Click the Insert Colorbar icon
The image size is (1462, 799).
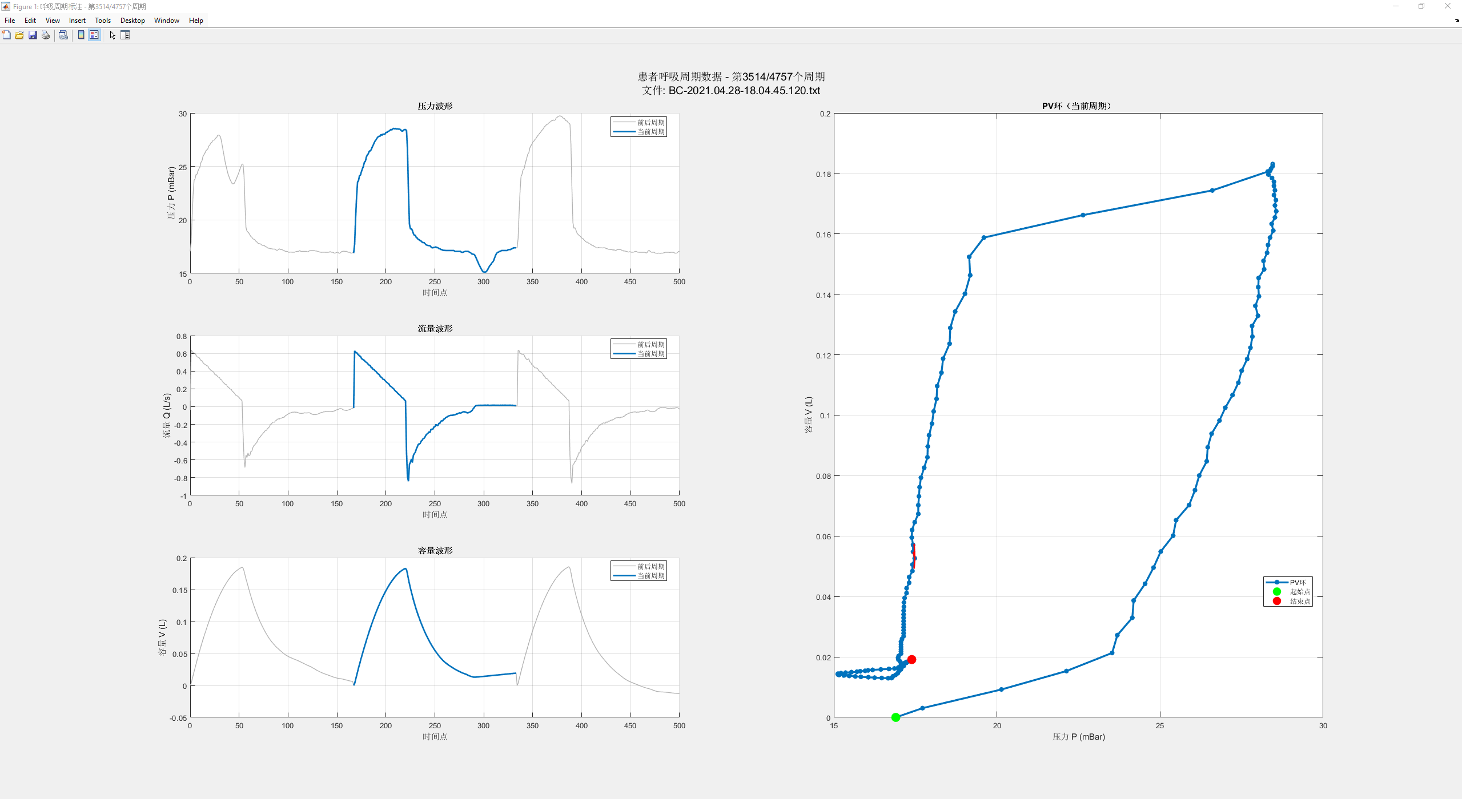[81, 35]
